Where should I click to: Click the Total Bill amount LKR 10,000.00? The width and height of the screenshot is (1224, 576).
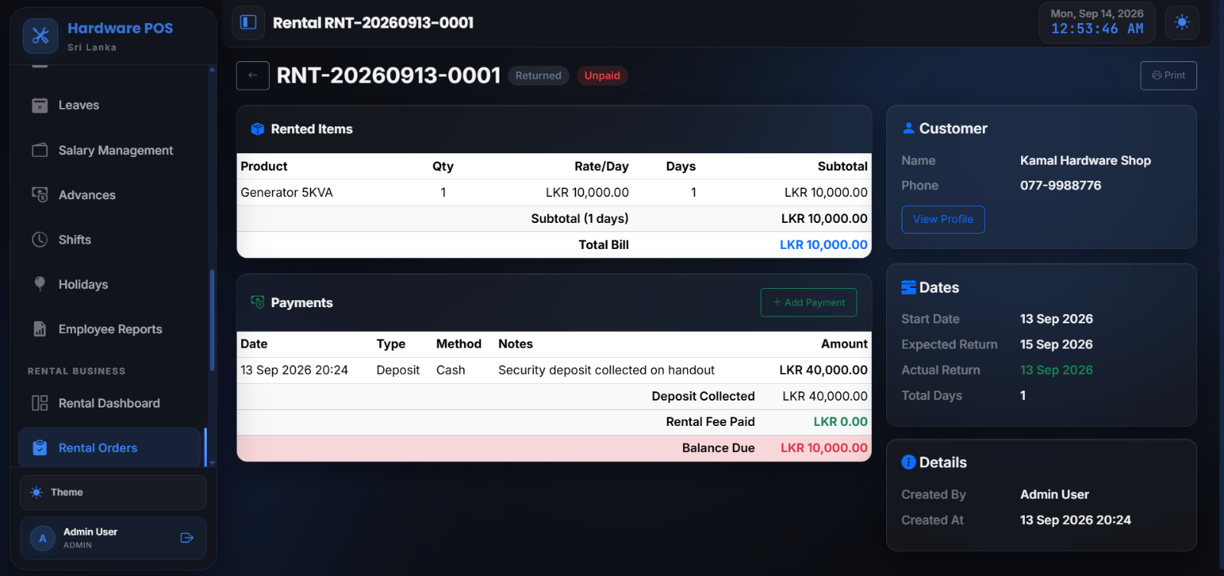[x=823, y=245]
